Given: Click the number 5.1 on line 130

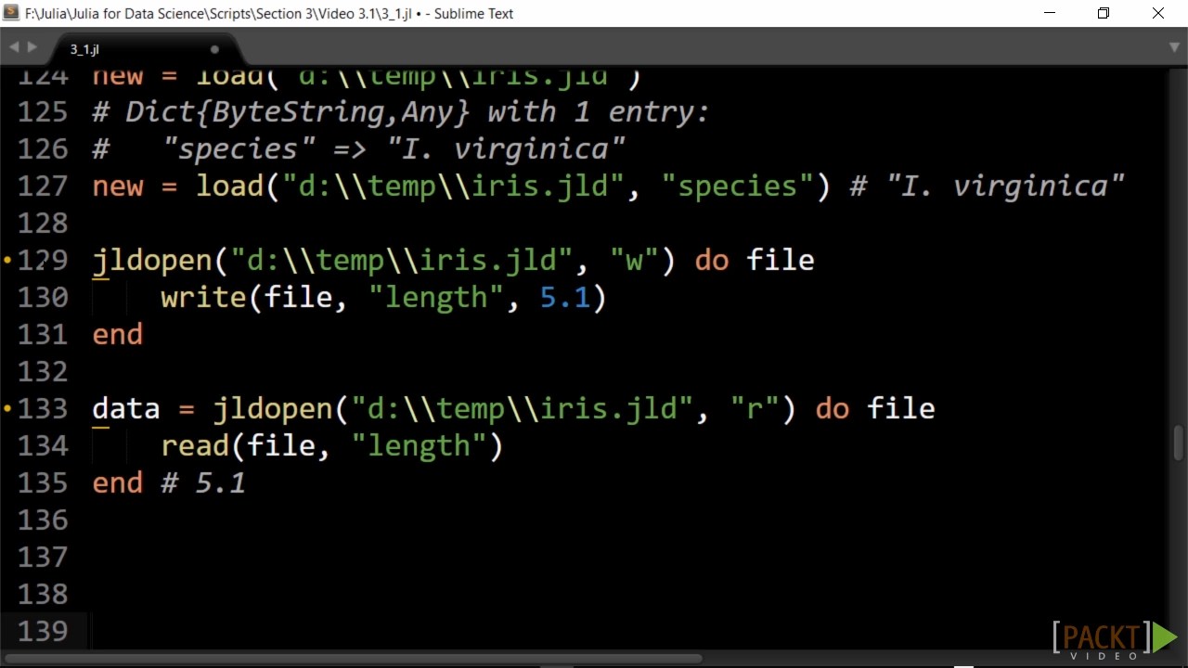Looking at the screenshot, I should point(565,298).
